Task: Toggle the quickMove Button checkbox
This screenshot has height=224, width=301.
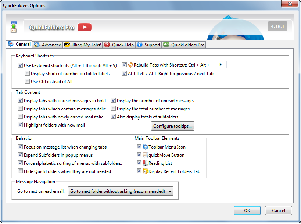Action: [x=139, y=154]
